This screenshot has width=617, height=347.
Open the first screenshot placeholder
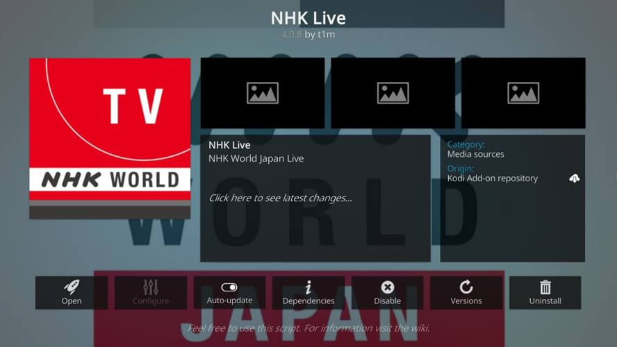[263, 93]
